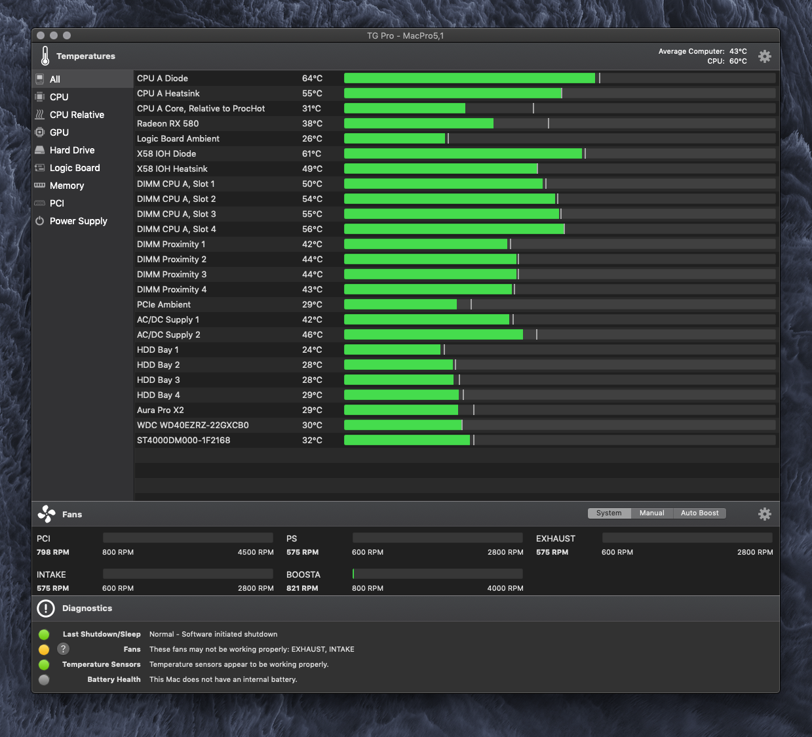Select the HDD Bay 1 row
Viewport: 812px width, 737px height.
457,349
